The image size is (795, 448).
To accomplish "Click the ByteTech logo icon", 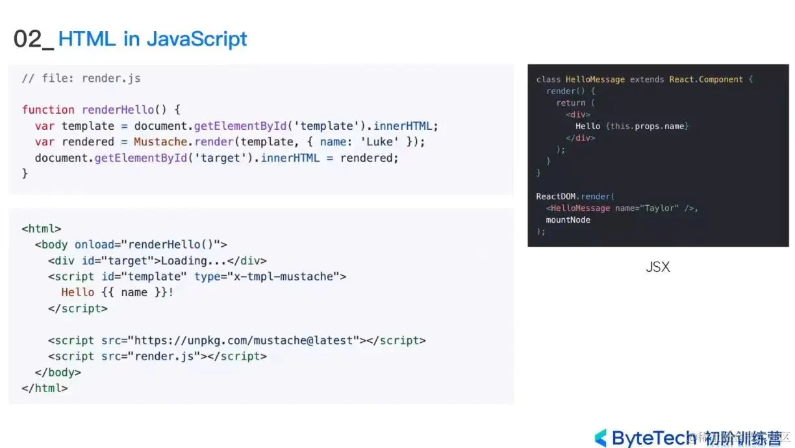I will coord(601,438).
